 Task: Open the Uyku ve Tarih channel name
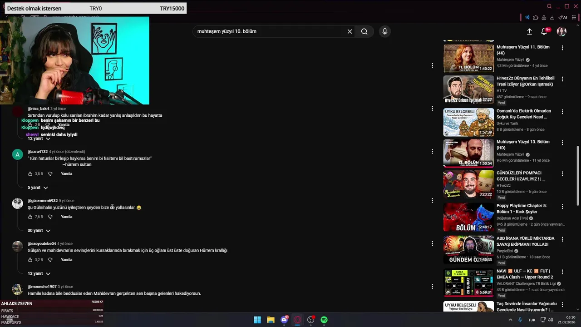point(507,124)
